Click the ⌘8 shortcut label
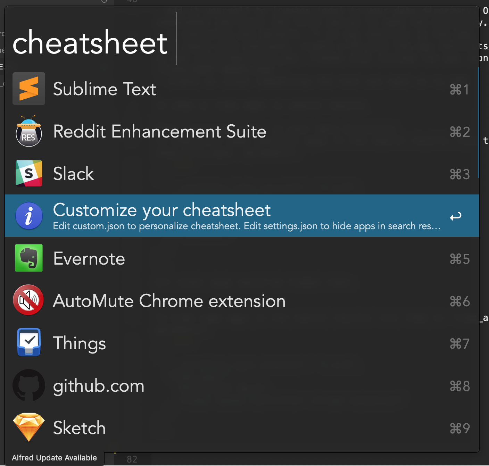This screenshot has width=489, height=466. coord(459,386)
